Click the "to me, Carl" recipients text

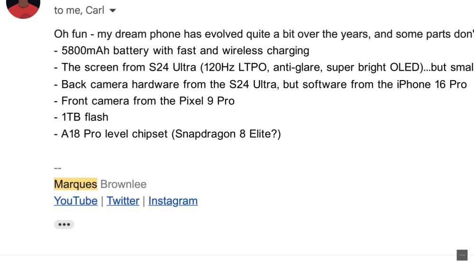(79, 10)
